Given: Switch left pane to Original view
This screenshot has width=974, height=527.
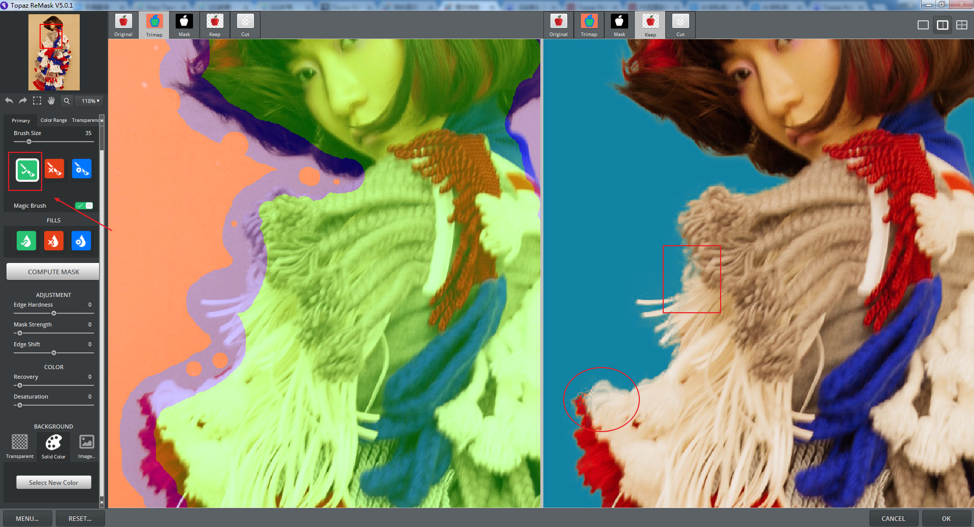Looking at the screenshot, I should point(123,25).
